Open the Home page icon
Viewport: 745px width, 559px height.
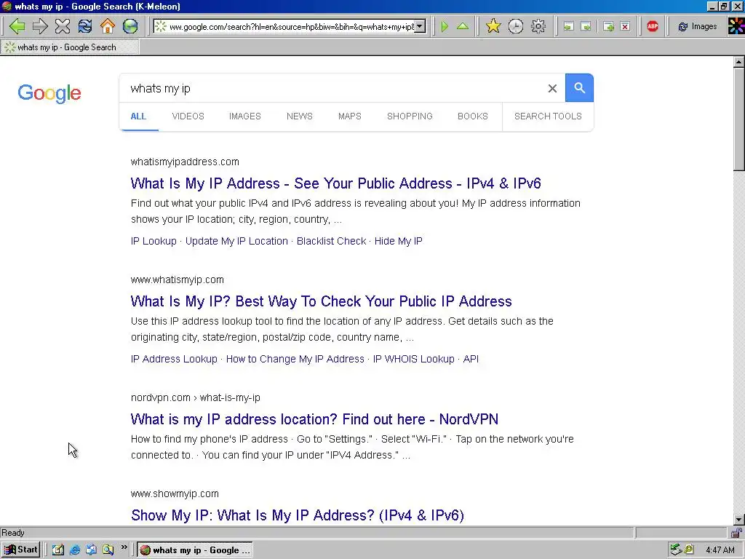pyautogui.click(x=108, y=26)
